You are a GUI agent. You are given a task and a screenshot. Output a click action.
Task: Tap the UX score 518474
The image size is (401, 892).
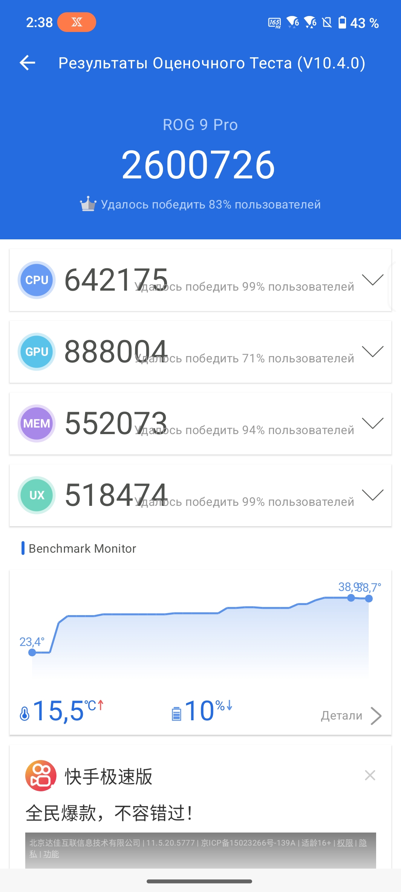pyautogui.click(x=116, y=495)
